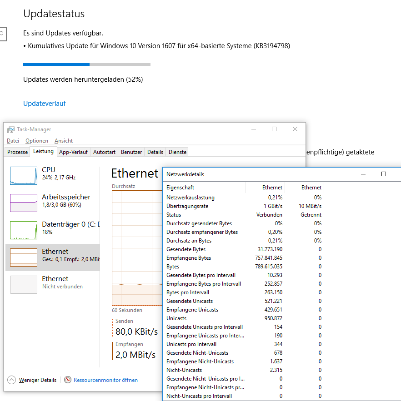Select Empfangene Bytes pro Intervall row
Viewport: 401px width, 401px height.
tap(244, 284)
